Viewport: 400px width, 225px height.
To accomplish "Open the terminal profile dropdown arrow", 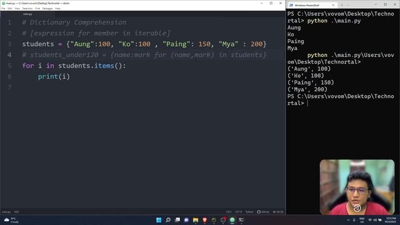I will click(348, 5).
